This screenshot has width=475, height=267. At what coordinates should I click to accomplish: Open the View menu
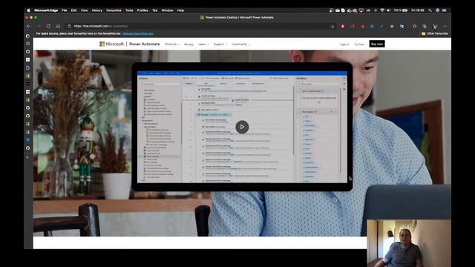(84, 10)
